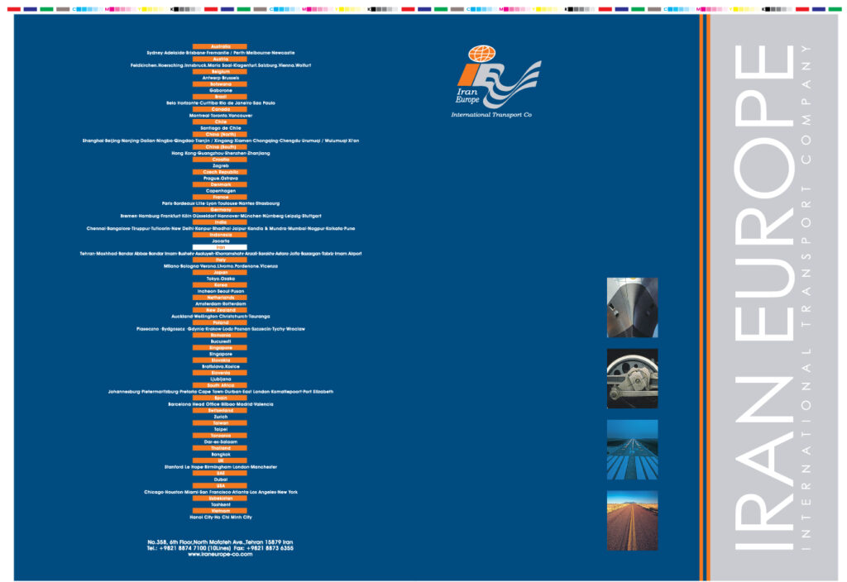The width and height of the screenshot is (847, 582).
Task: Click the orange "Germany" country label
Action: coord(220,209)
